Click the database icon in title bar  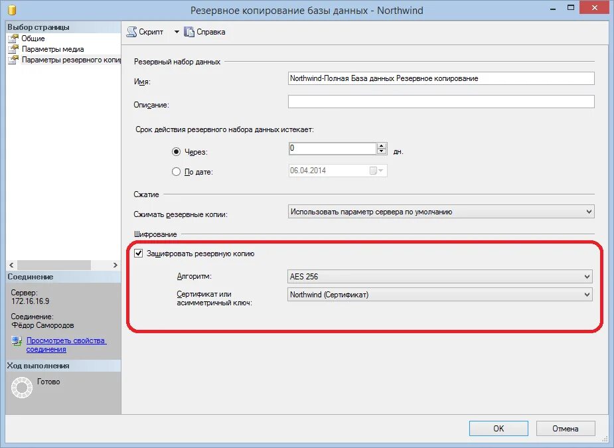coord(12,9)
